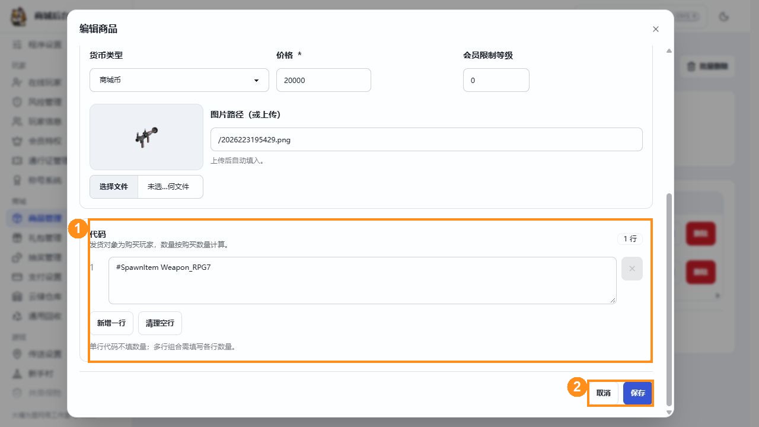Select 礼包管理 gift item in sidebar

tap(37, 238)
